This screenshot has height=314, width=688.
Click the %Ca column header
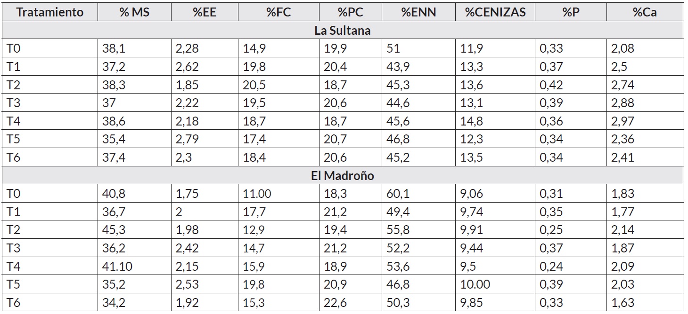644,12
